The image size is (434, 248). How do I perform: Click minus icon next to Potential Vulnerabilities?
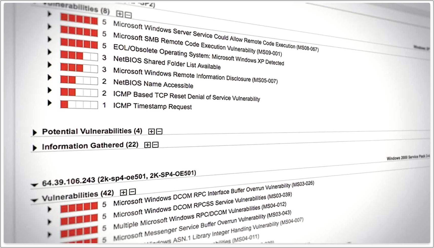pyautogui.click(x=159, y=131)
